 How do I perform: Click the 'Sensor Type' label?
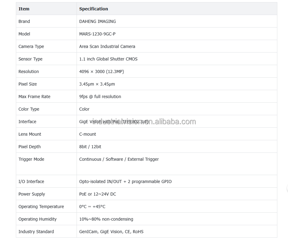30,59
